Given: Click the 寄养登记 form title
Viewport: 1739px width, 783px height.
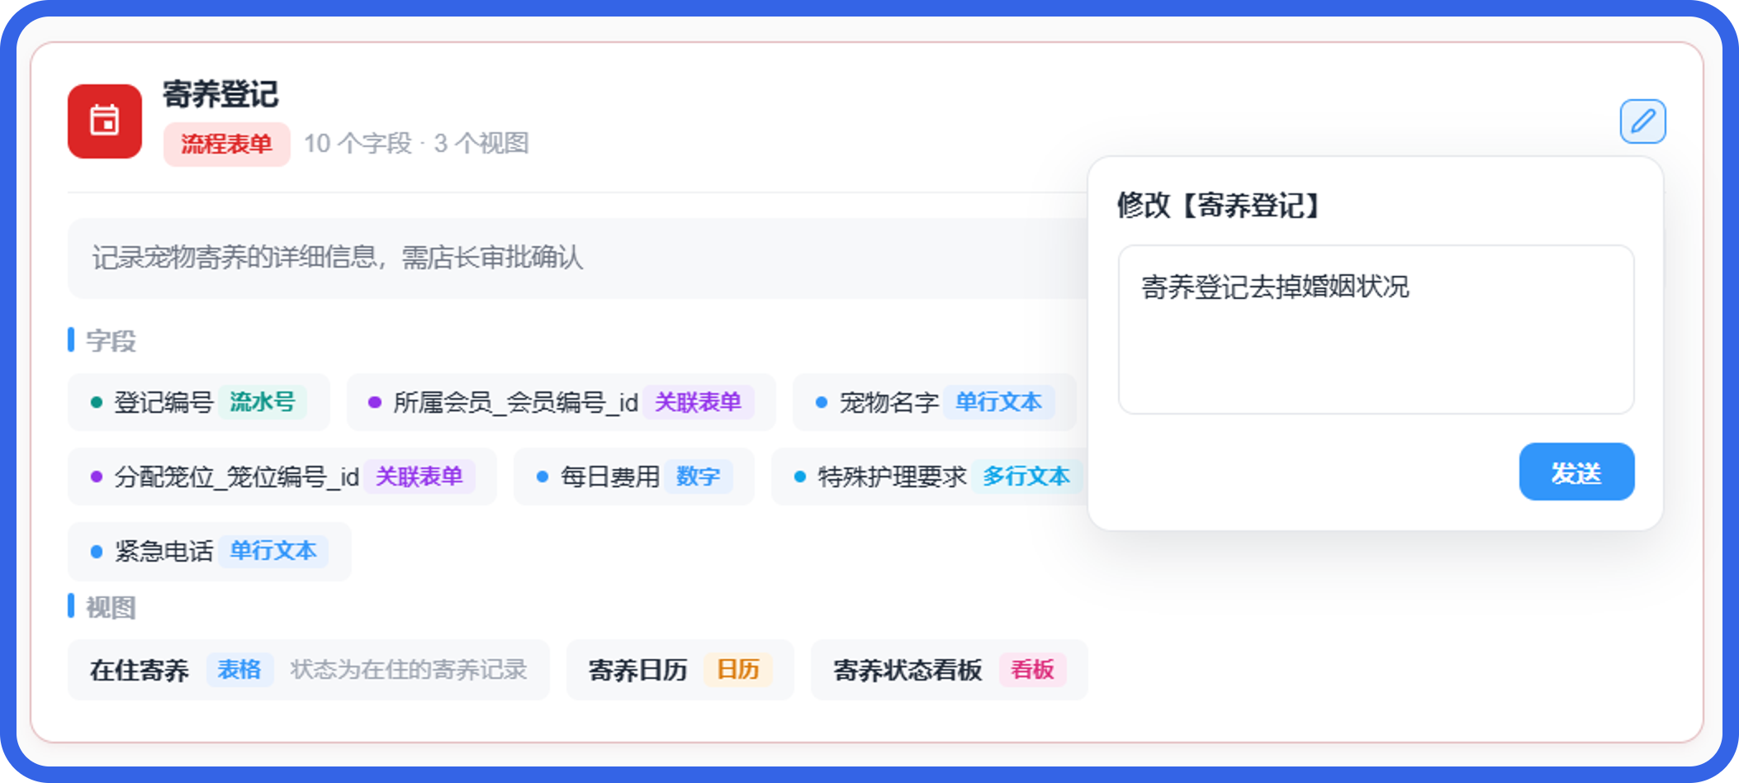Looking at the screenshot, I should pos(220,94).
